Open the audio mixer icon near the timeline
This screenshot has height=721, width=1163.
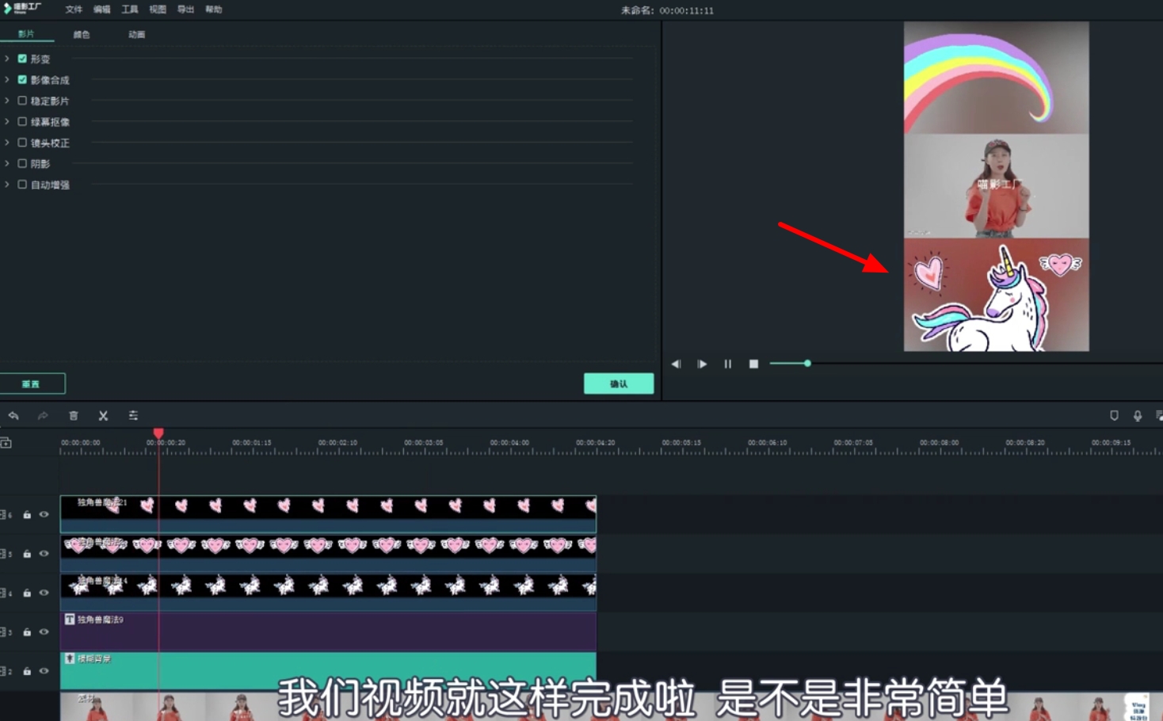coord(133,415)
